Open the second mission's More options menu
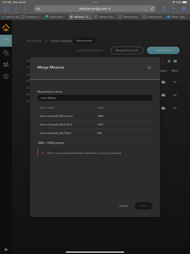Screen dimensions: 190x254 175,95
